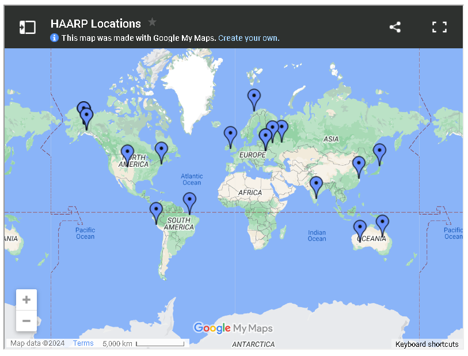This screenshot has width=468, height=356.
Task: Select the western Australia location pin
Action: [360, 229]
